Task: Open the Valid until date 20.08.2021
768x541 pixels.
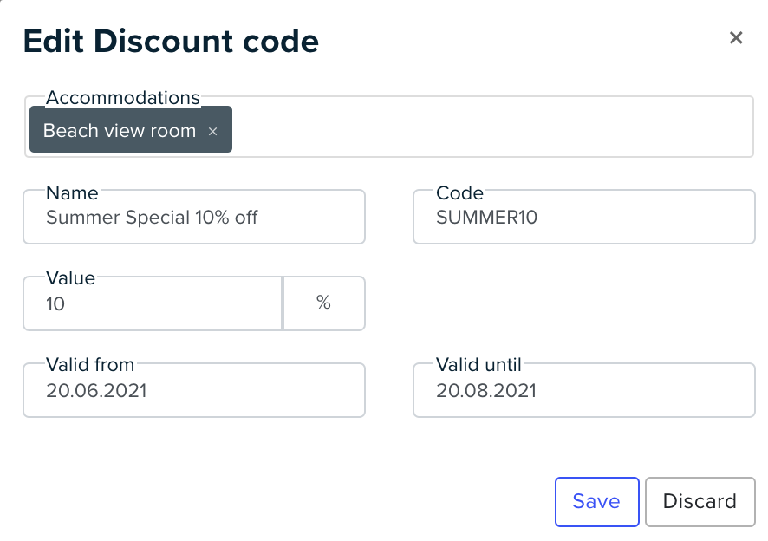Action: (x=584, y=390)
